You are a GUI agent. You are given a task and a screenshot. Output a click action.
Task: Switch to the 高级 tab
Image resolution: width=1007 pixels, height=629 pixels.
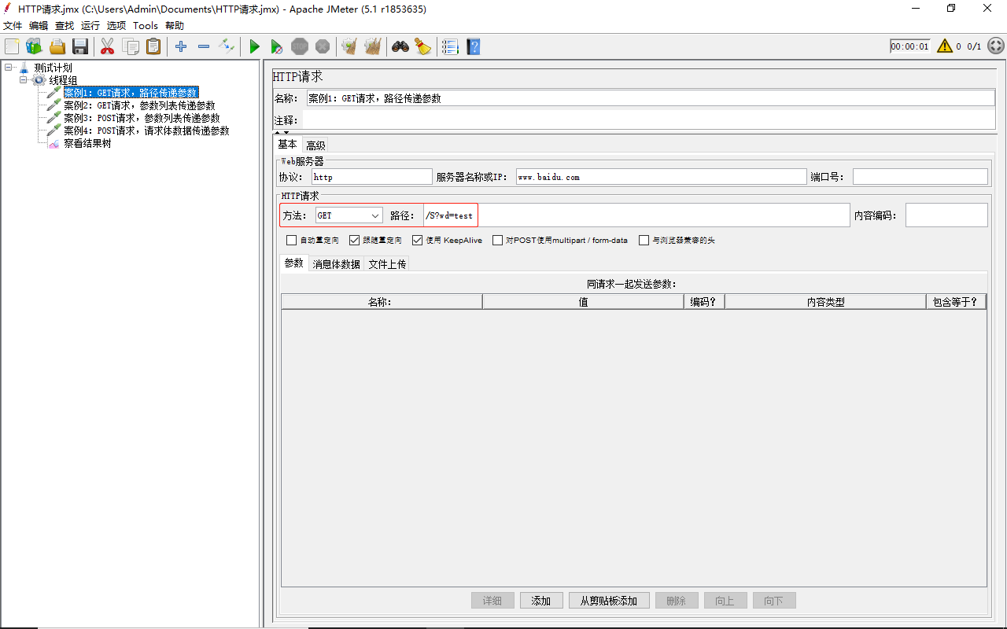[315, 145]
